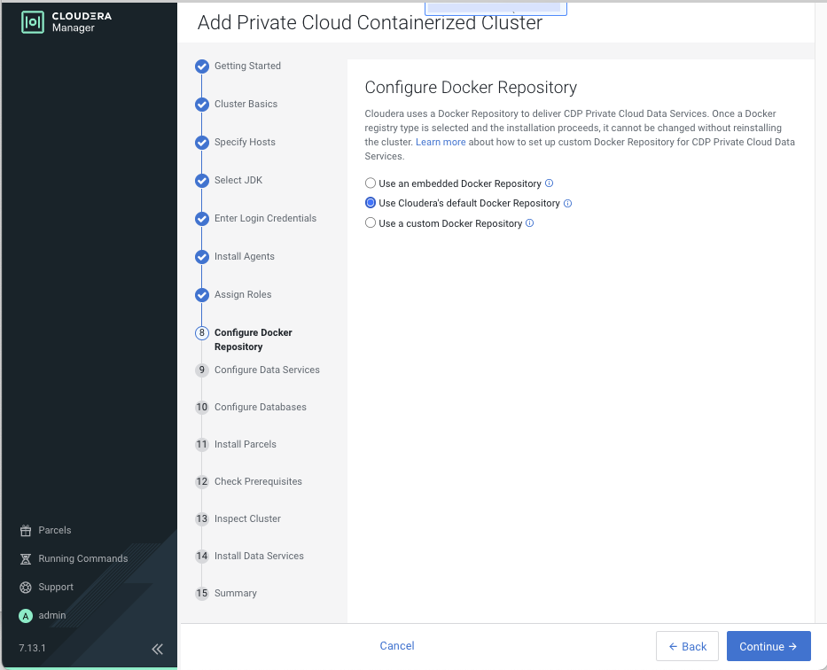
Task: Go to the Assign Roles step
Action: pyautogui.click(x=243, y=294)
